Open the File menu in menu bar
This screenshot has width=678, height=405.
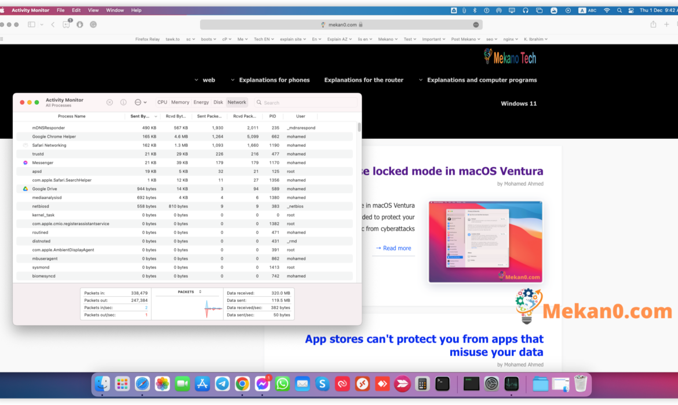click(x=60, y=10)
